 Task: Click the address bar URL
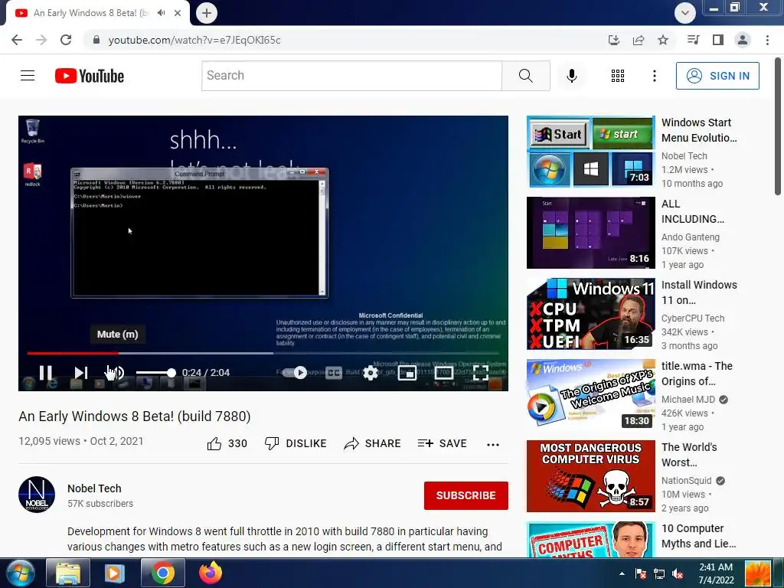click(194, 40)
